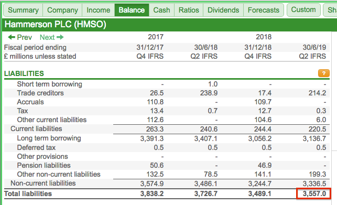Click current liabilities value 263.3
The height and width of the screenshot is (205, 337).
(x=155, y=129)
